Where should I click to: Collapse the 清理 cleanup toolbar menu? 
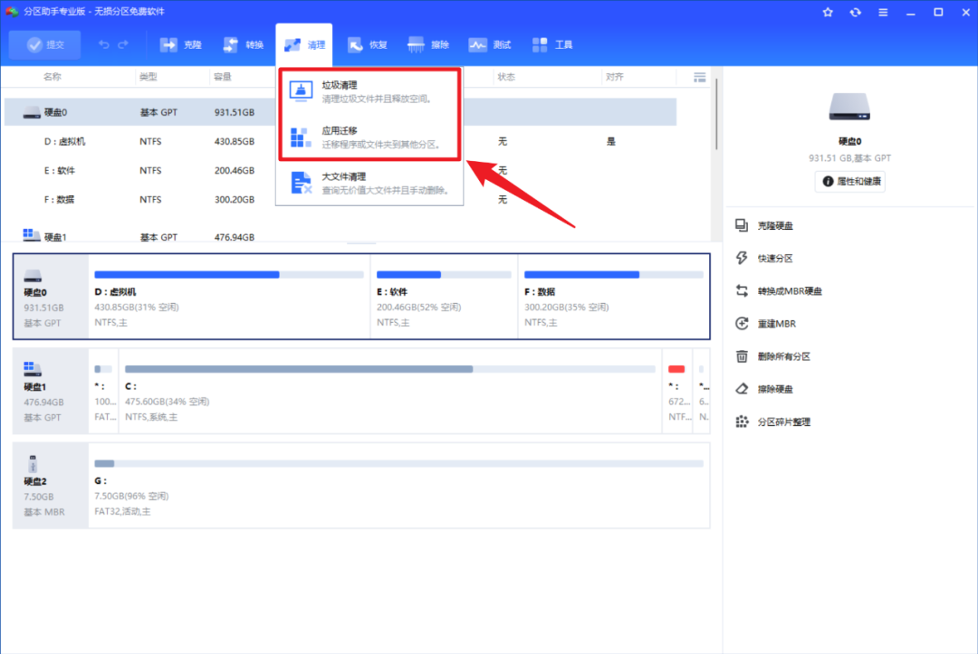(303, 45)
